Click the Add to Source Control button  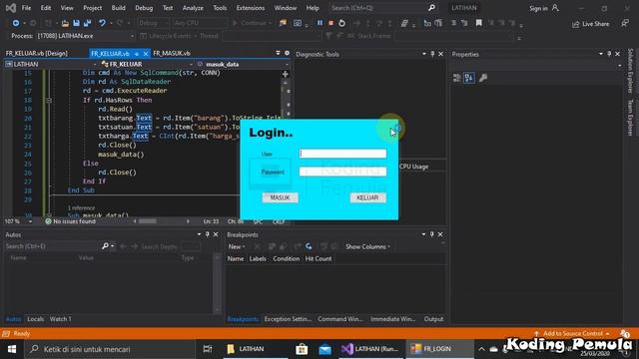(x=572, y=333)
